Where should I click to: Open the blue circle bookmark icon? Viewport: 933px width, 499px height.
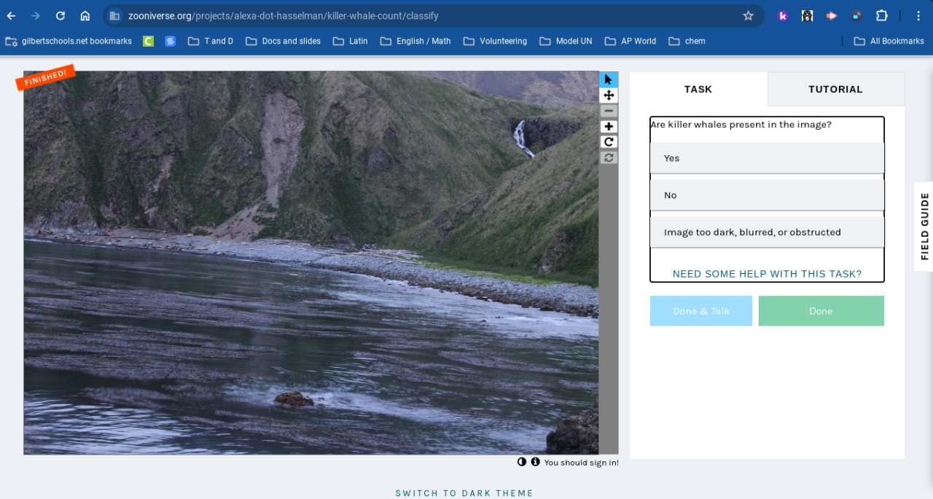(x=170, y=41)
